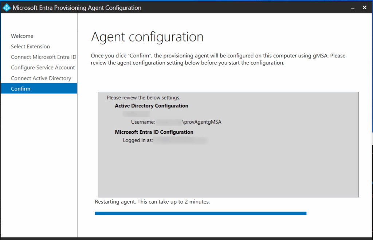Select Connect Microsoft Entra ID in sidebar
This screenshot has width=373, height=240.
click(43, 57)
